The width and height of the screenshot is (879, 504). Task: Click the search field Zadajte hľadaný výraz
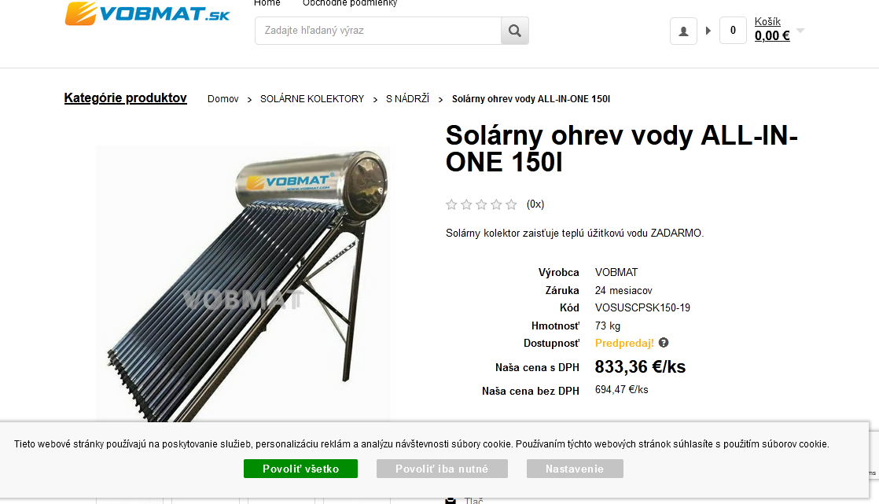click(x=378, y=31)
